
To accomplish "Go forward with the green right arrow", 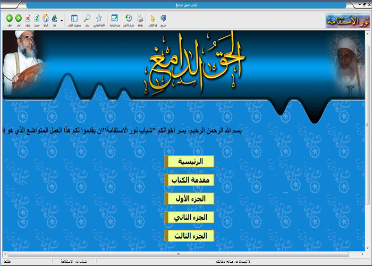I will coord(18,18).
